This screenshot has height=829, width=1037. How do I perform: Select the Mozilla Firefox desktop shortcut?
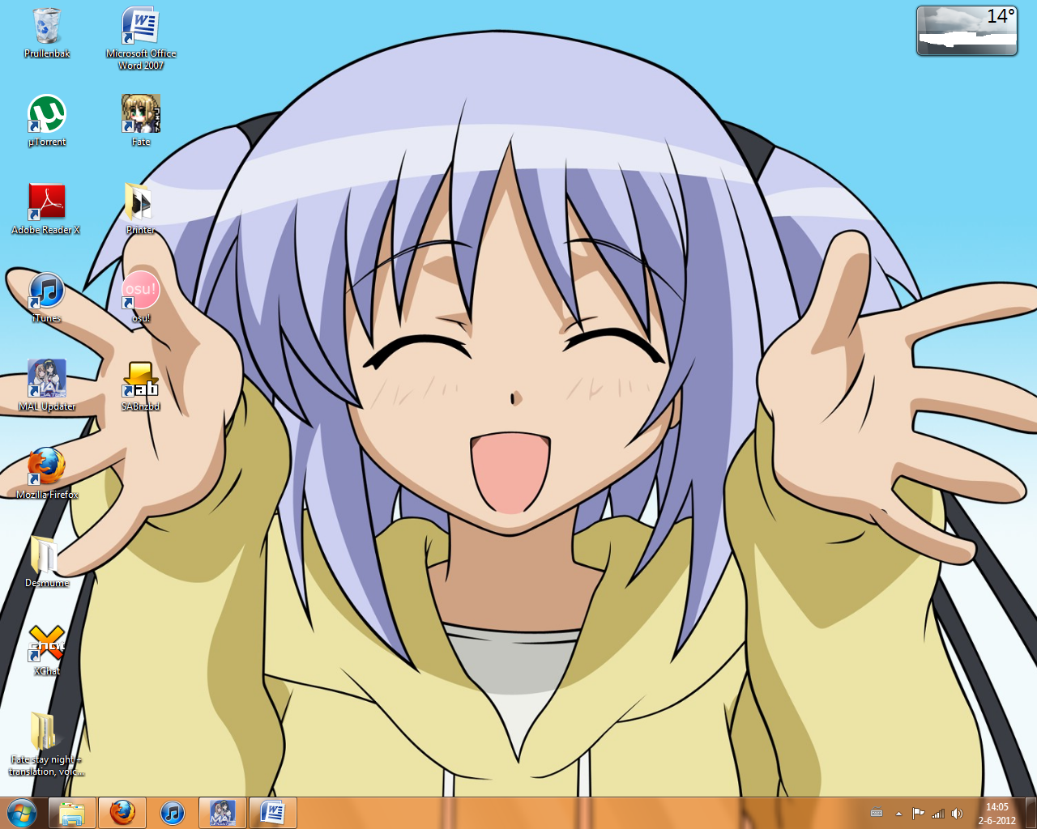coord(47,474)
